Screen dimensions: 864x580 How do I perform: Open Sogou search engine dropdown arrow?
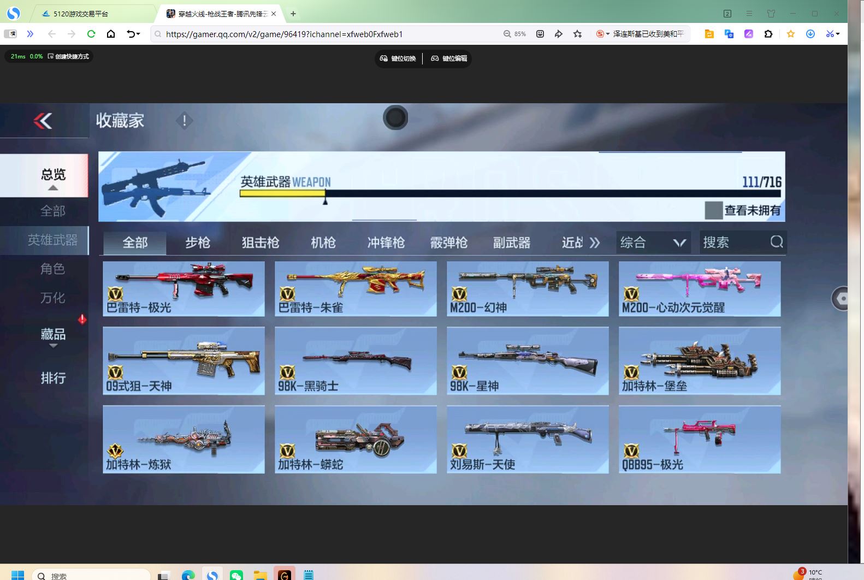click(x=607, y=34)
